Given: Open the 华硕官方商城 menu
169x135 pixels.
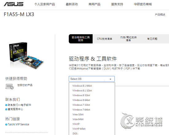Looking at the screenshot, I should [x=143, y=4].
